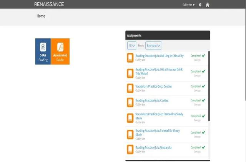Open the All assignments filter dropdown
The height and width of the screenshot is (162, 246).
pos(131,46)
